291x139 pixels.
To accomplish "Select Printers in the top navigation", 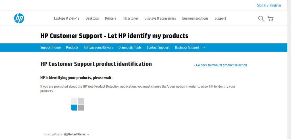I will click(x=111, y=18).
